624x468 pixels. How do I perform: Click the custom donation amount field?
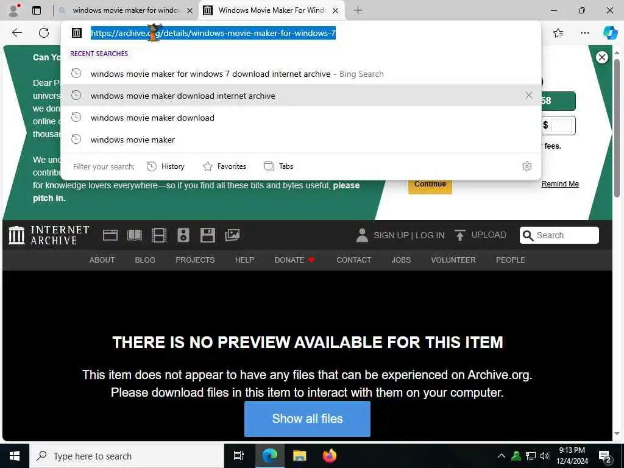pyautogui.click(x=561, y=126)
